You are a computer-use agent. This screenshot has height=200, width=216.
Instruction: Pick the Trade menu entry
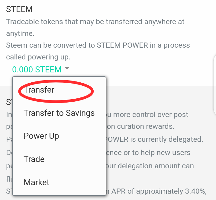point(34,159)
